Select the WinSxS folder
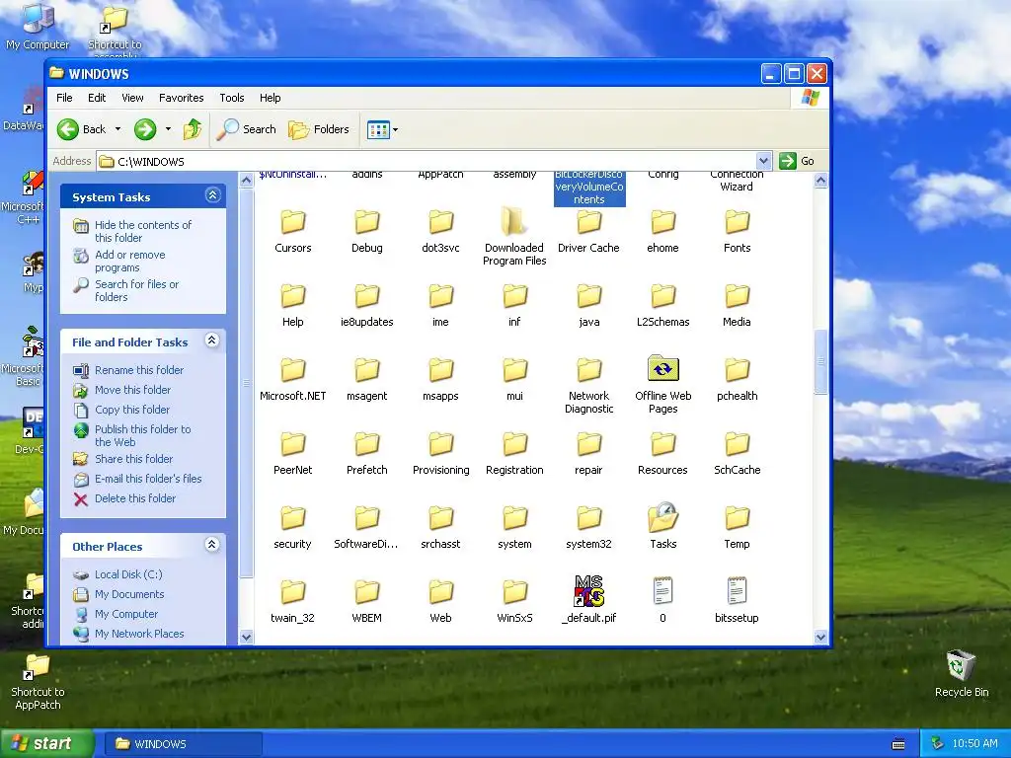 tap(514, 600)
